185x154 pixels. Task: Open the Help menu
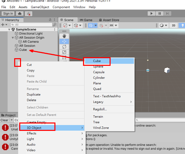tap(92, 7)
